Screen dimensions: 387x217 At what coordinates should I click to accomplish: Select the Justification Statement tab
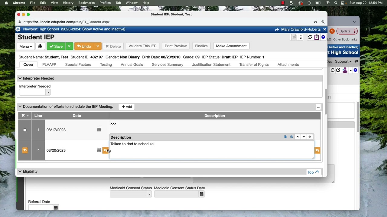pos(211,64)
